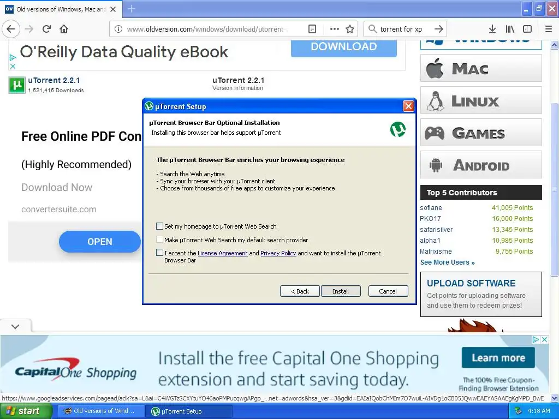Collapse the bottom ad with chevron
Image resolution: width=559 pixels, height=419 pixels.
tap(15, 326)
